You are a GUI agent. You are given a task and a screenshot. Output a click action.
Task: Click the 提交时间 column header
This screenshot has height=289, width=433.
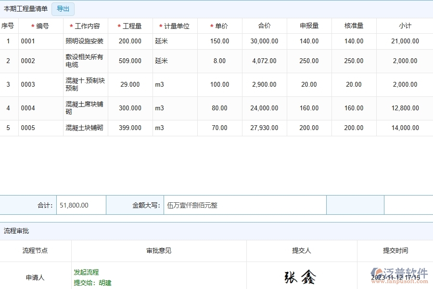395,250
